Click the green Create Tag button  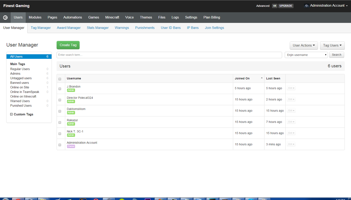click(x=68, y=45)
